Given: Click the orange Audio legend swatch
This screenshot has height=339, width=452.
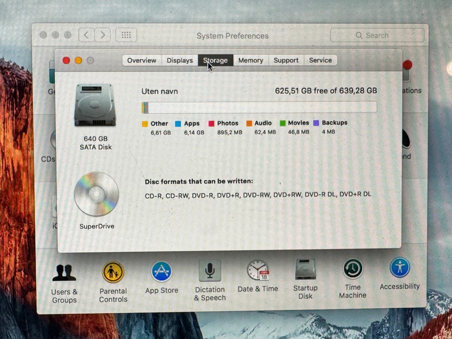Looking at the screenshot, I should [x=249, y=123].
